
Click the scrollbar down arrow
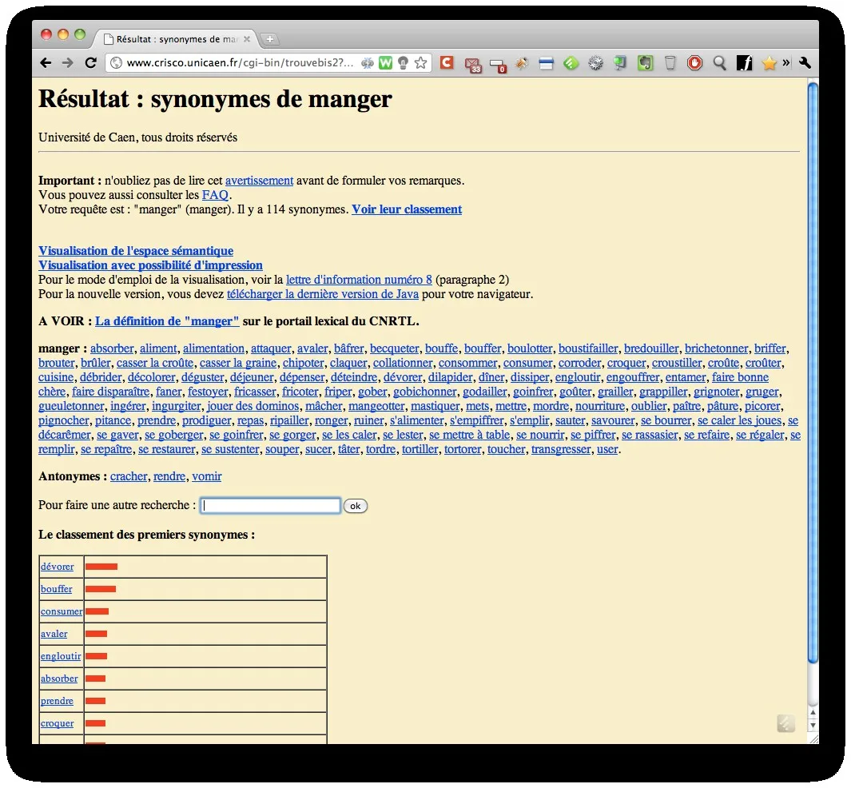click(x=813, y=726)
